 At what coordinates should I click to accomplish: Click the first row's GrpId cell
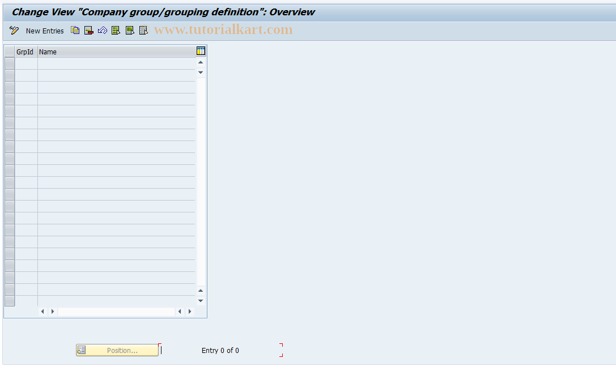pos(26,63)
